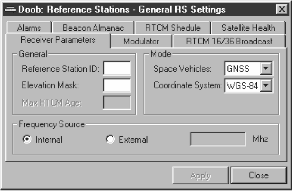
Task: Click the title bar system menu icon
Action: coord(10,9)
